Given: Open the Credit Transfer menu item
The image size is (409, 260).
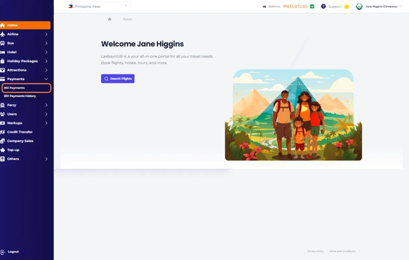Looking at the screenshot, I should coord(20,132).
